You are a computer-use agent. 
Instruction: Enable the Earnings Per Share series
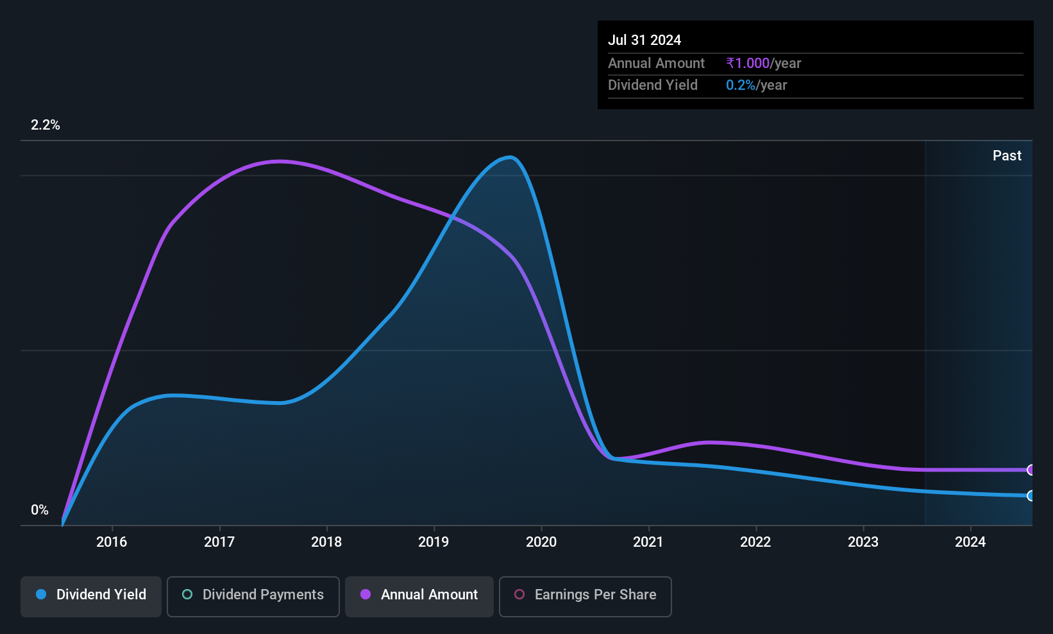tap(585, 597)
